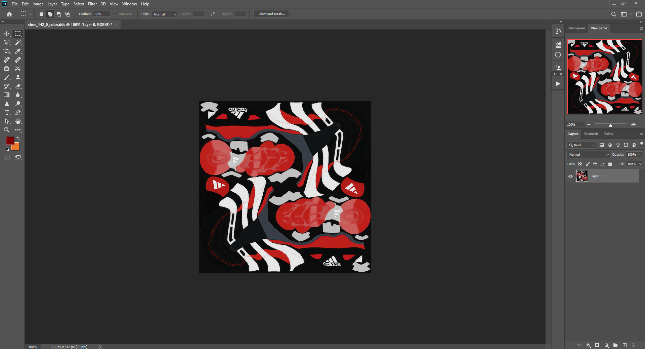This screenshot has height=349, width=645.
Task: Toggle lock transparent pixels
Action: coord(580,164)
